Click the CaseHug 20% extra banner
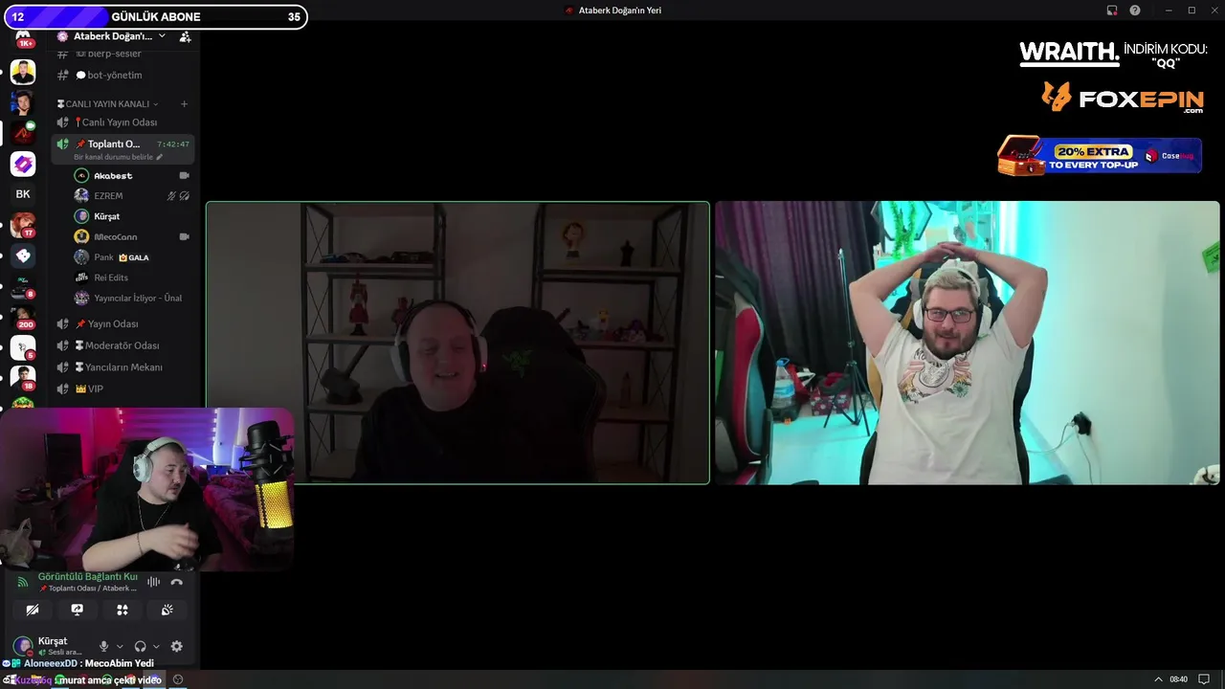The image size is (1225, 689). (x=1100, y=156)
